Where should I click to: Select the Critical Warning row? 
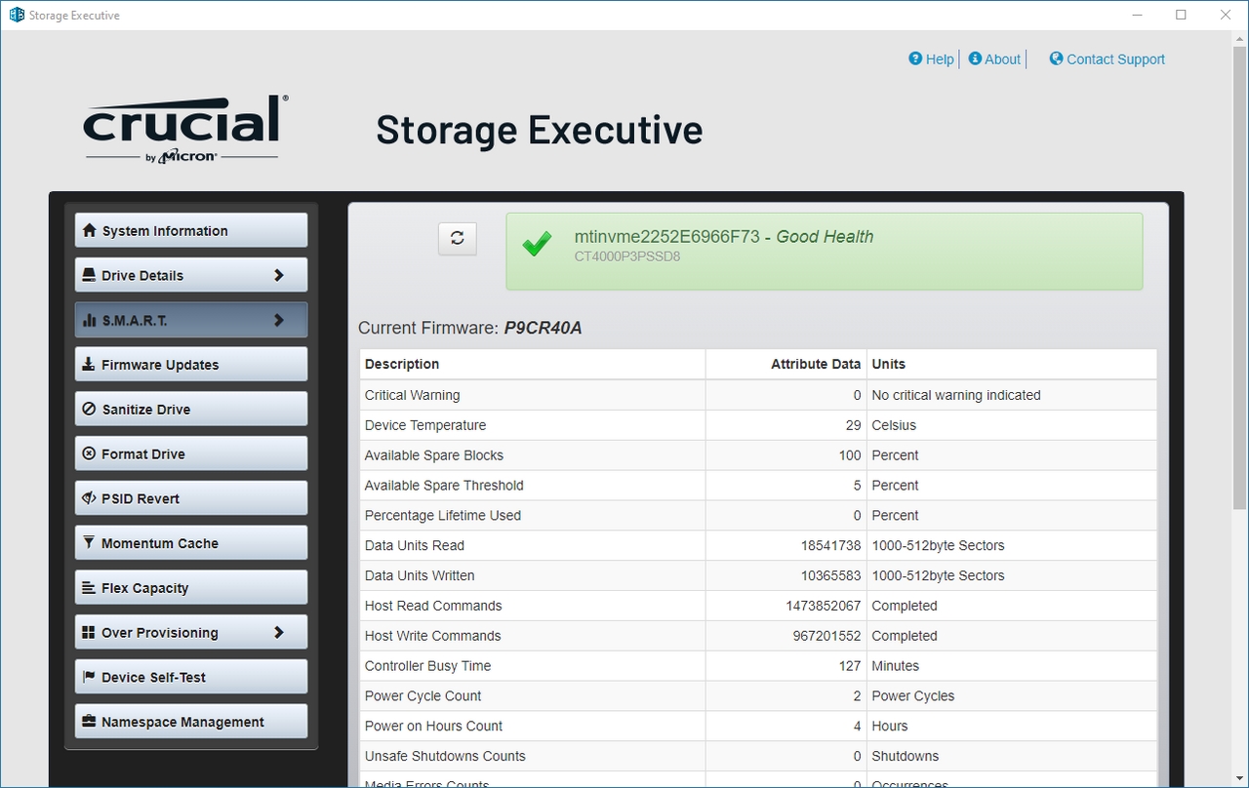[757, 395]
